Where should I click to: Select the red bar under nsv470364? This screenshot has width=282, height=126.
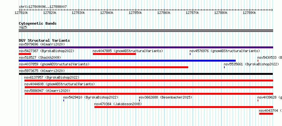(x=184, y=107)
